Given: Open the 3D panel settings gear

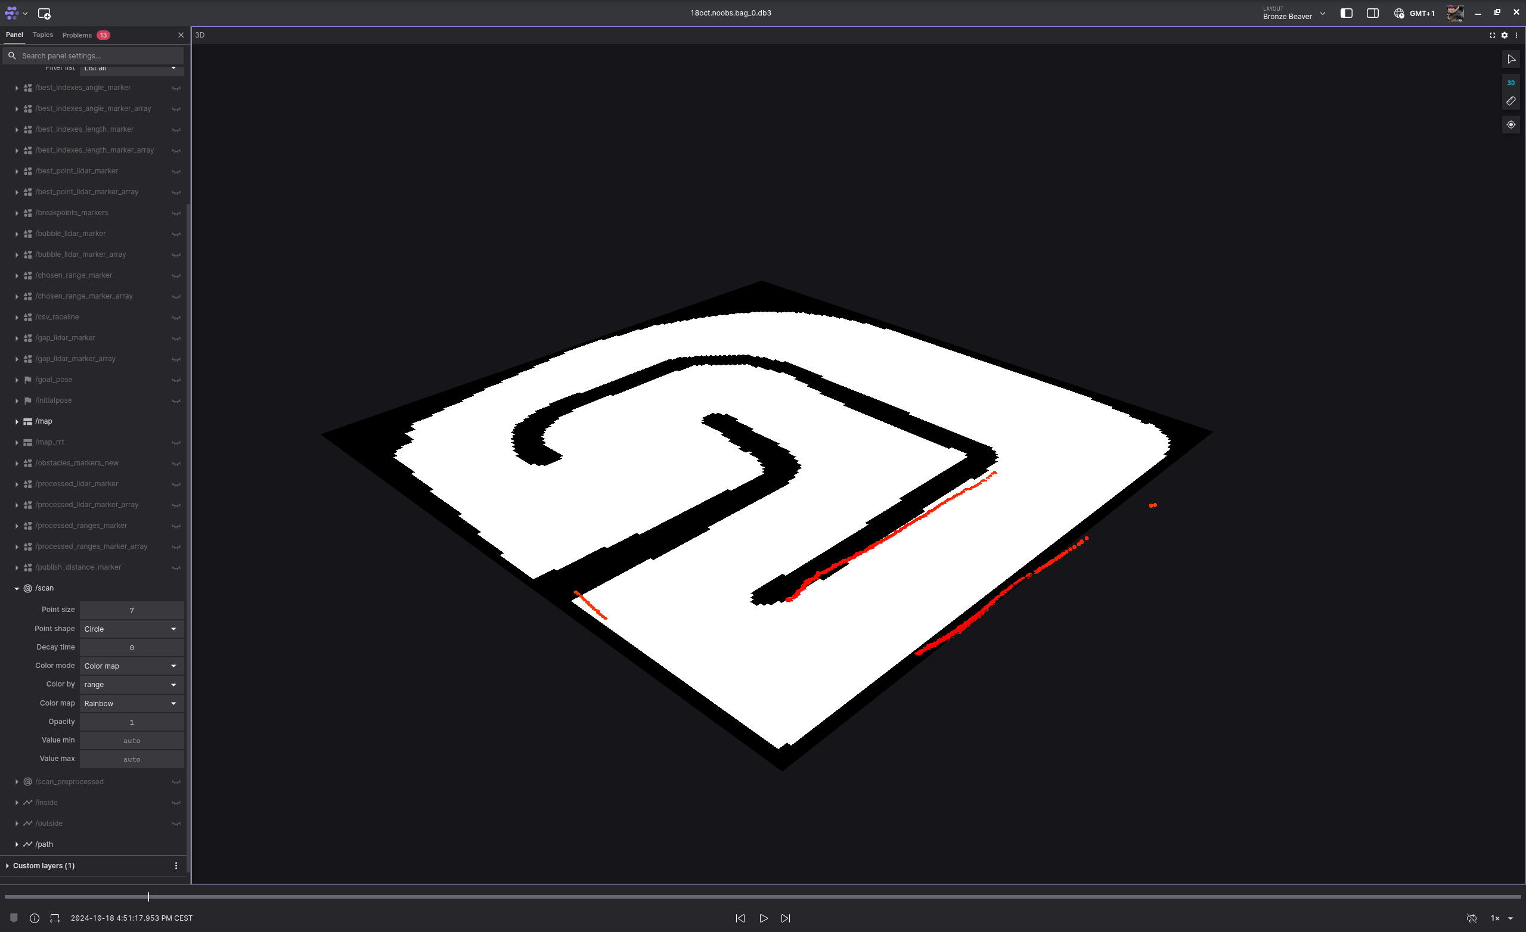Looking at the screenshot, I should point(1505,35).
